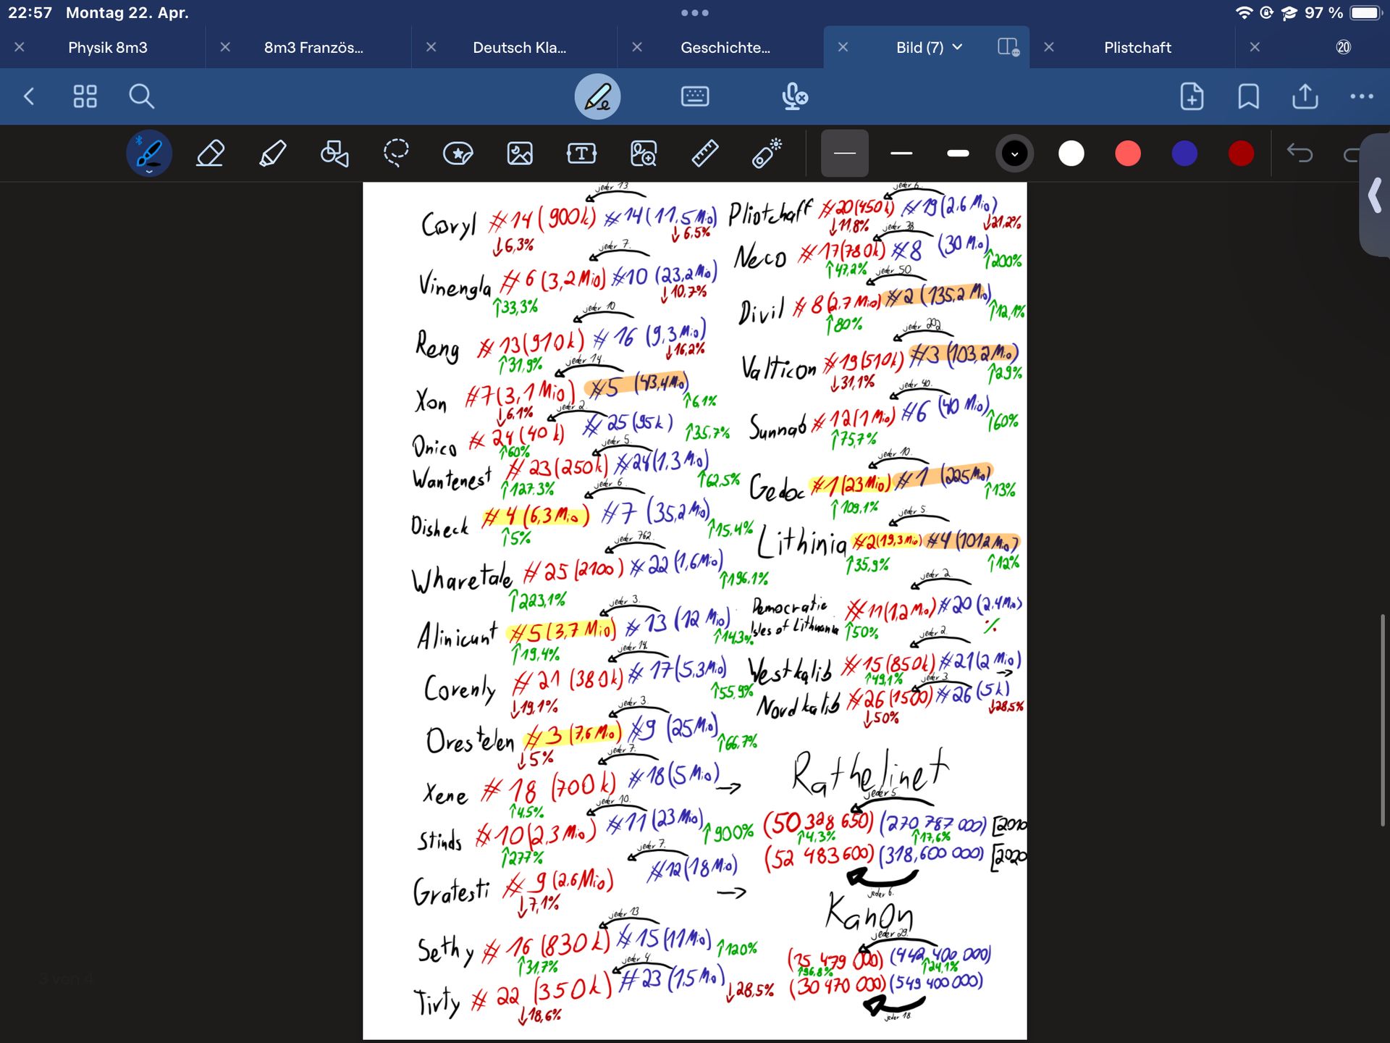This screenshot has height=1043, width=1390.
Task: Choose the Lasso selection tool
Action: tap(396, 154)
